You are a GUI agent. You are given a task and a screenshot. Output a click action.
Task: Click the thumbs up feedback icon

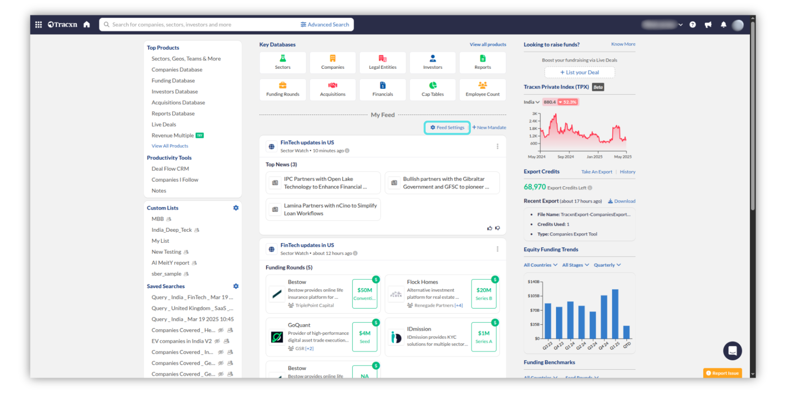pos(490,228)
